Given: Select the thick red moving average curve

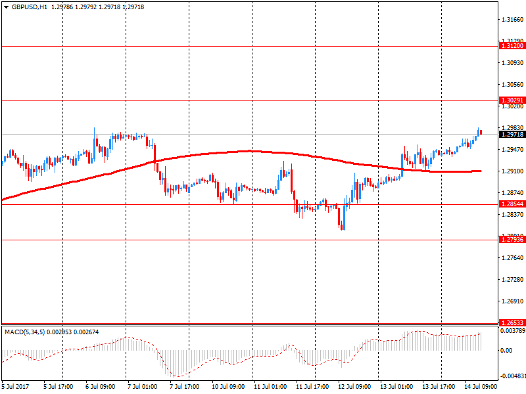Looking at the screenshot, I should pos(250,151).
